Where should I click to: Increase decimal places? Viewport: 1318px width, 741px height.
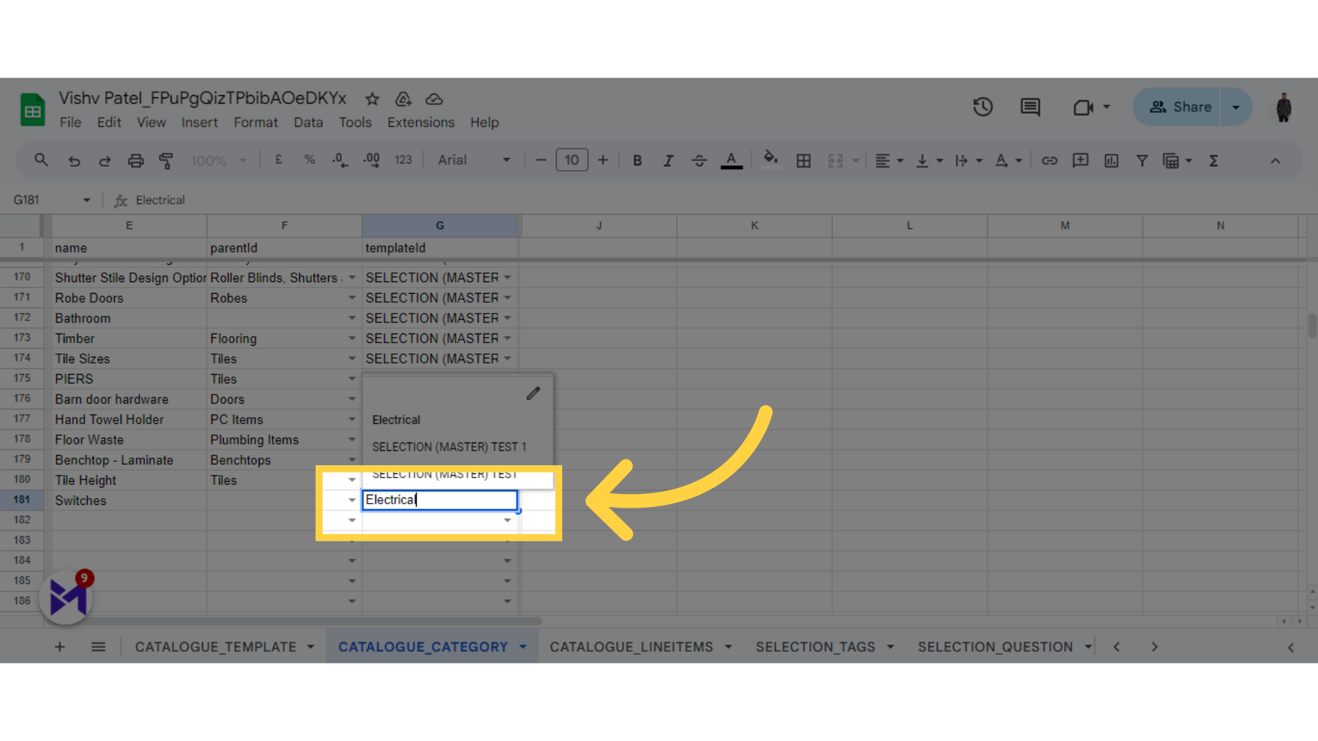[x=371, y=160]
